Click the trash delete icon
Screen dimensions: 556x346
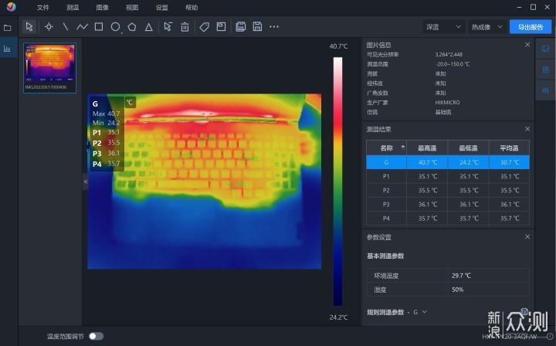point(185,27)
